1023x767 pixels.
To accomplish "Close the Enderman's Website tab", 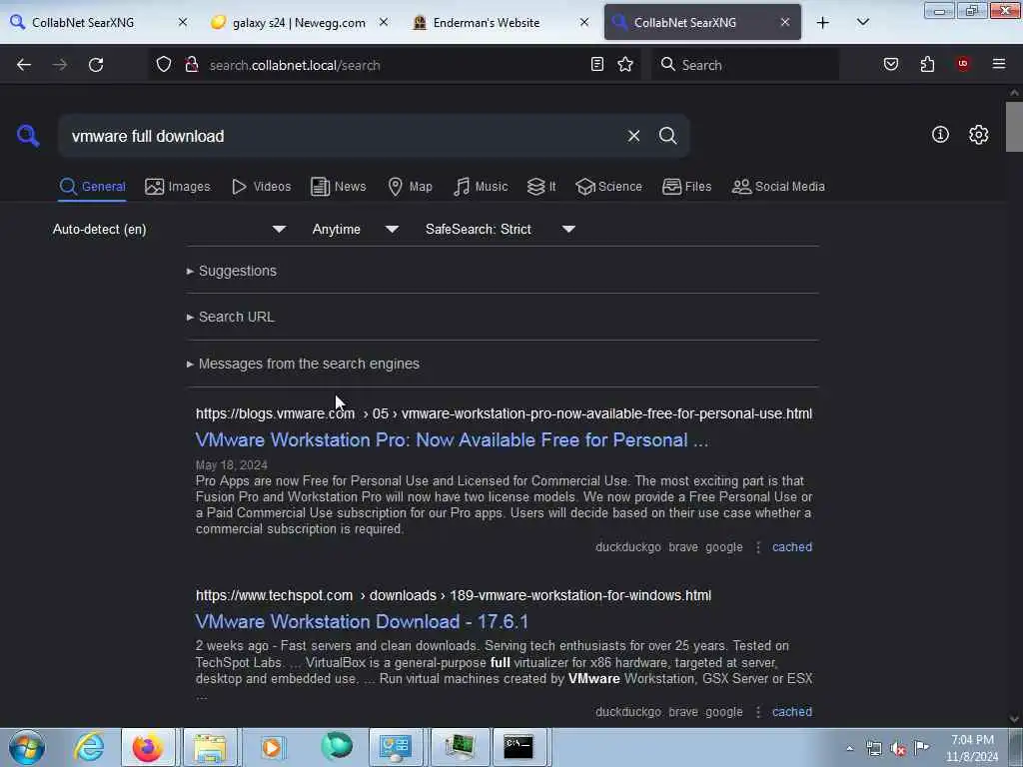I will [x=584, y=22].
